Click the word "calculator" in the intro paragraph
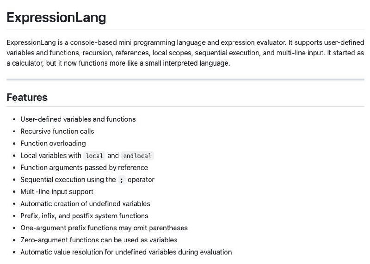 (25, 63)
